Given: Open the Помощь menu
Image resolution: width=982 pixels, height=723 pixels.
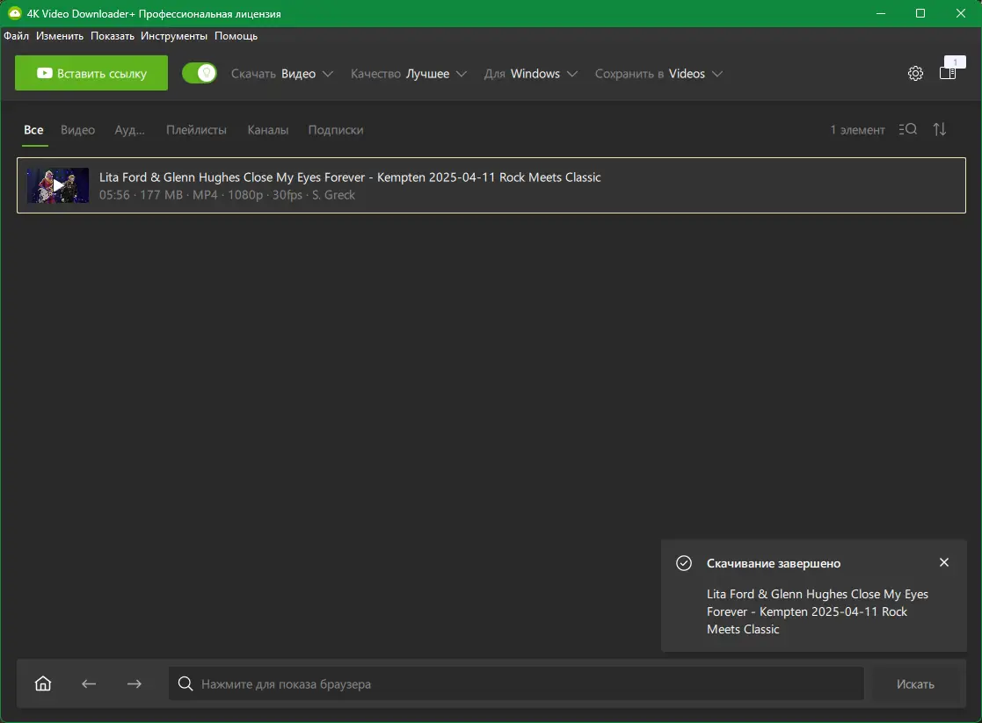Looking at the screenshot, I should [x=236, y=36].
